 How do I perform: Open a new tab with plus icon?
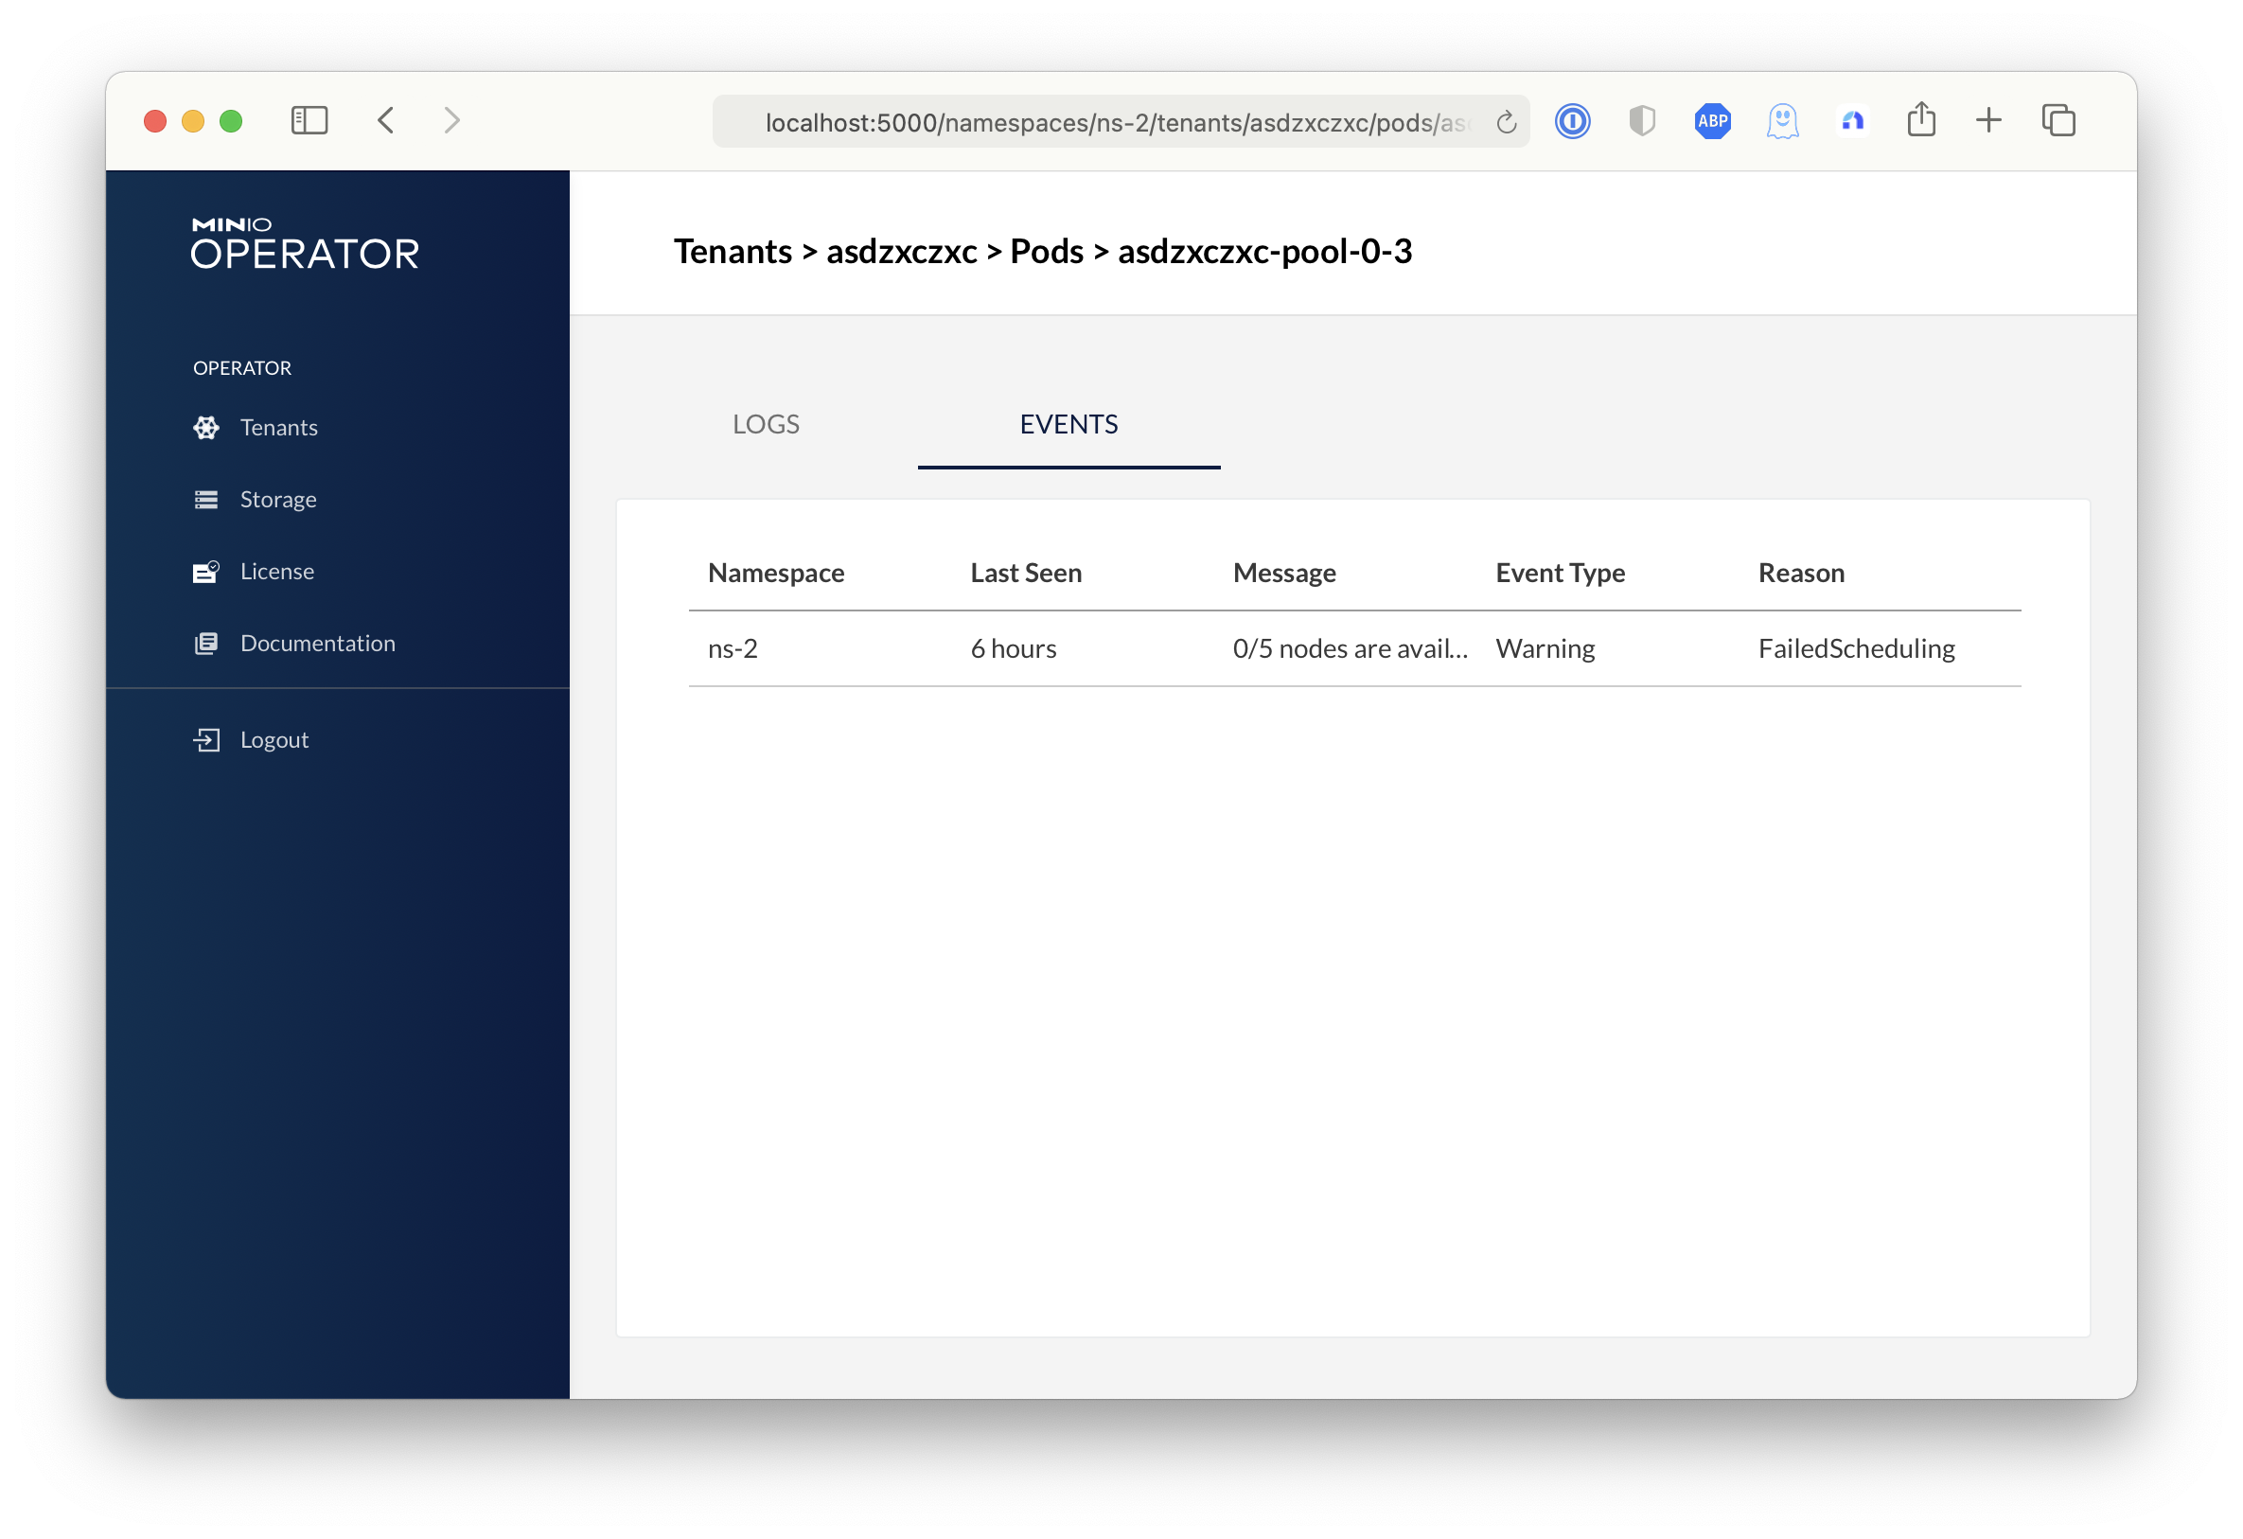pos(1988,121)
